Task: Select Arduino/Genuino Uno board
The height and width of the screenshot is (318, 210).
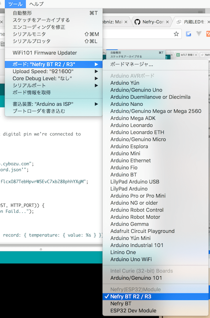Action: coord(155,90)
